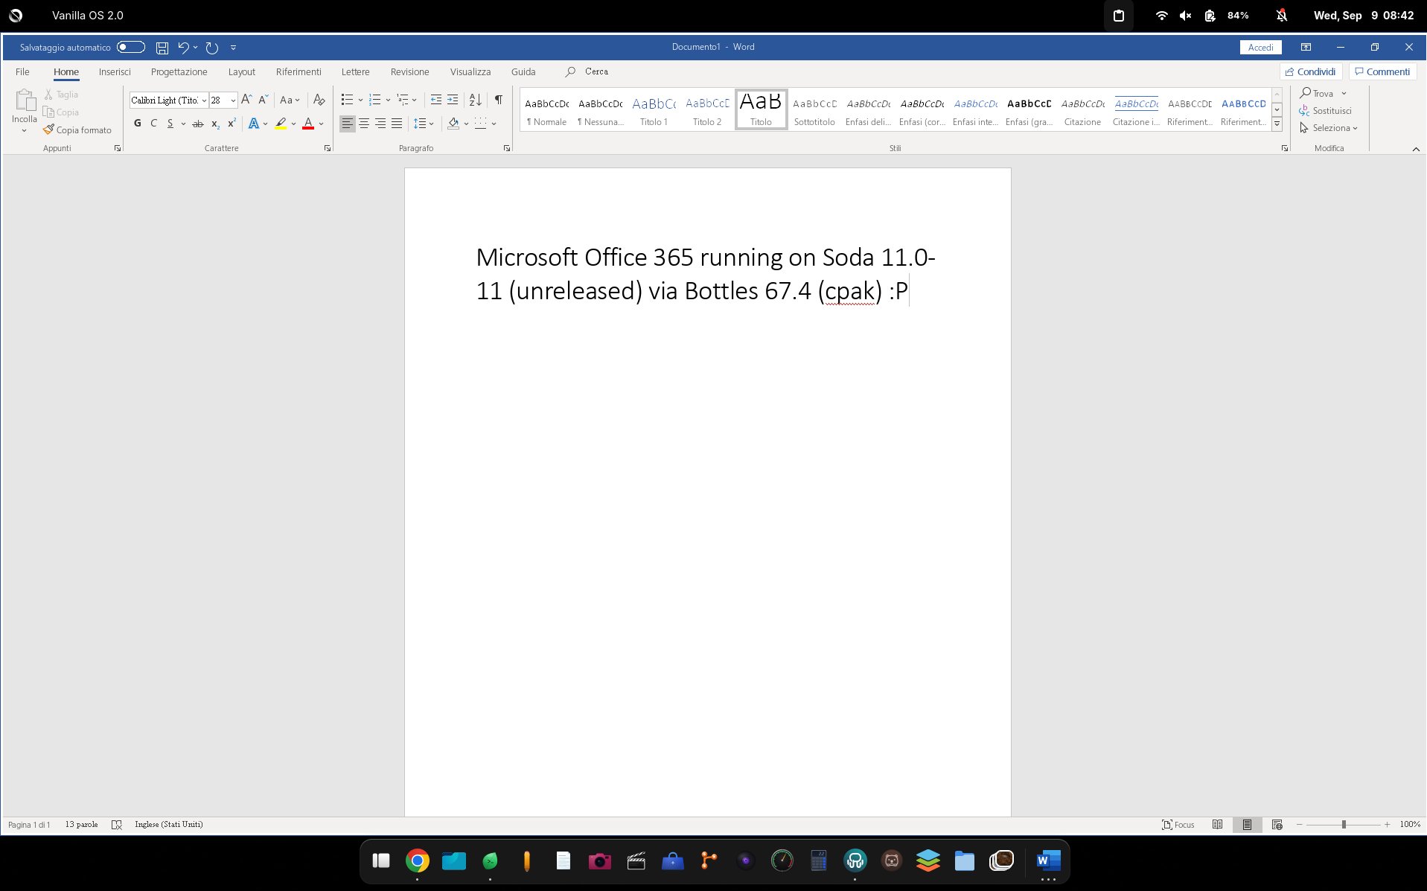
Task: Apply the Sottotitolo style
Action: tap(814, 110)
